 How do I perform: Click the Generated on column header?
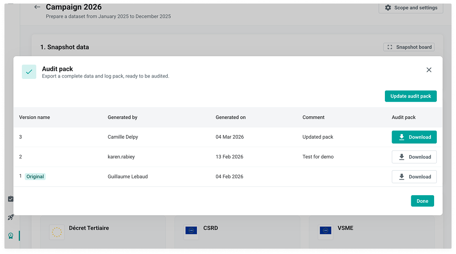click(x=231, y=118)
